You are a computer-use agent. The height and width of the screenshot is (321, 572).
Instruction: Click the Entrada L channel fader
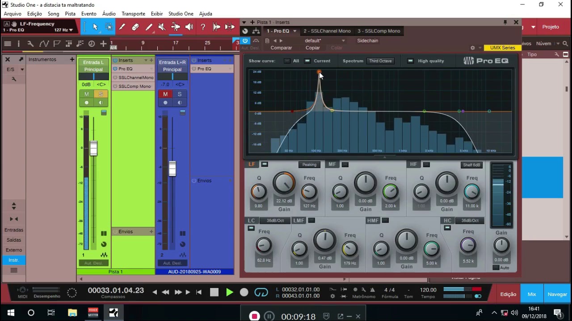pyautogui.click(x=93, y=148)
